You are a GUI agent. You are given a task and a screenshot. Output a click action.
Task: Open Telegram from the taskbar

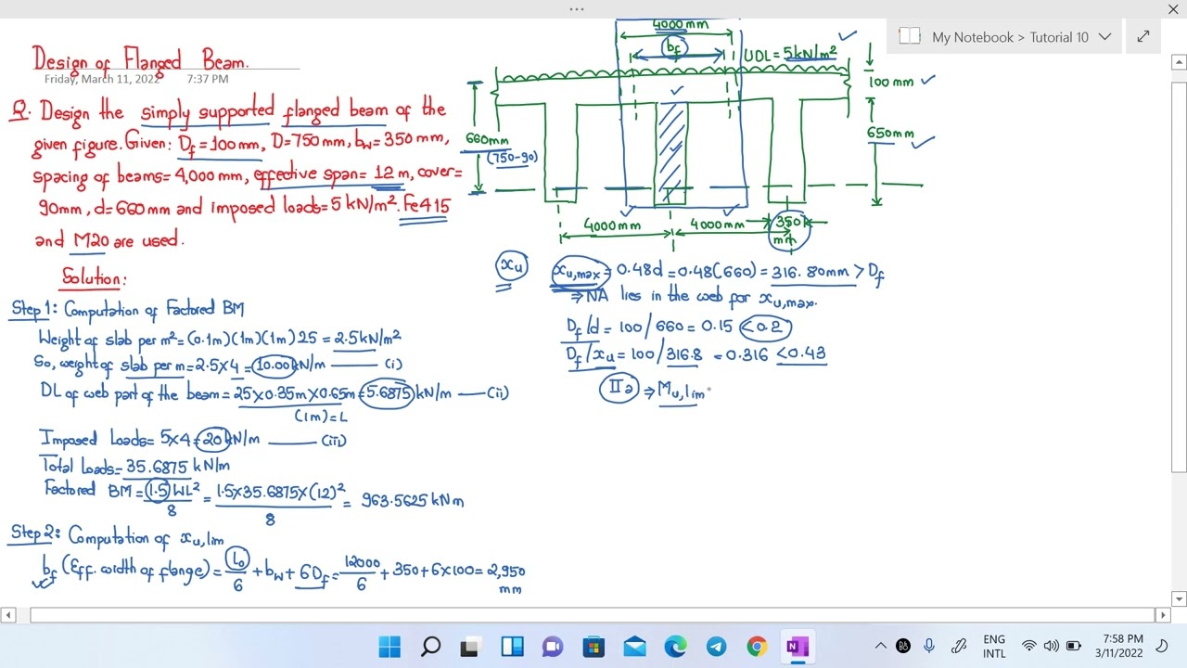click(716, 647)
